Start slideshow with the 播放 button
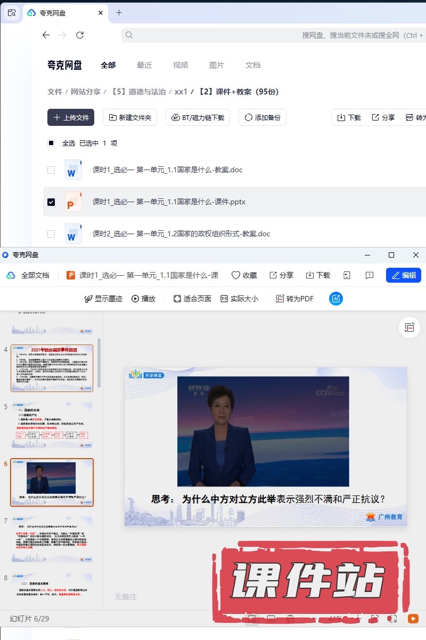 click(143, 299)
